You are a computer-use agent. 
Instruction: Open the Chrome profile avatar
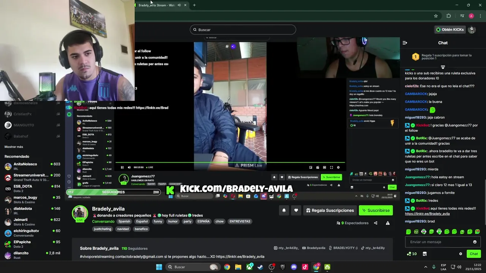(471, 16)
